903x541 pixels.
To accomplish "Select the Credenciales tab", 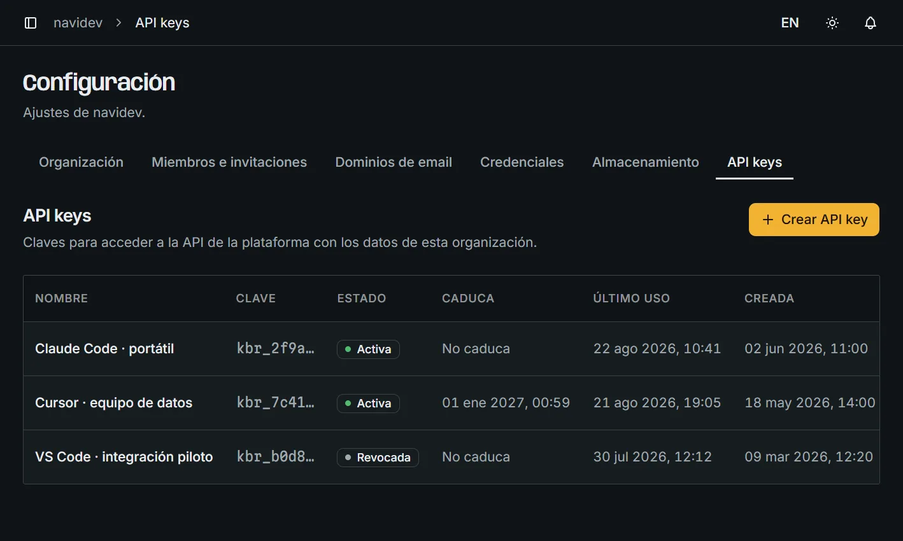I will click(x=522, y=162).
